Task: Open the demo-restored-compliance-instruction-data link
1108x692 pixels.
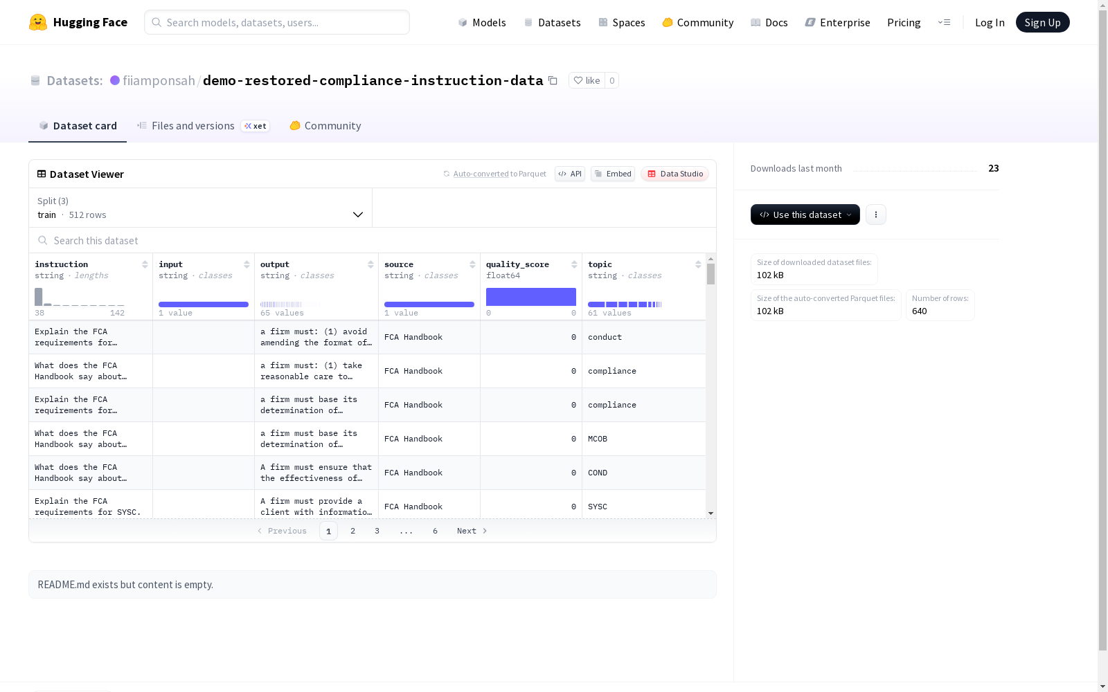Action: 373,80
